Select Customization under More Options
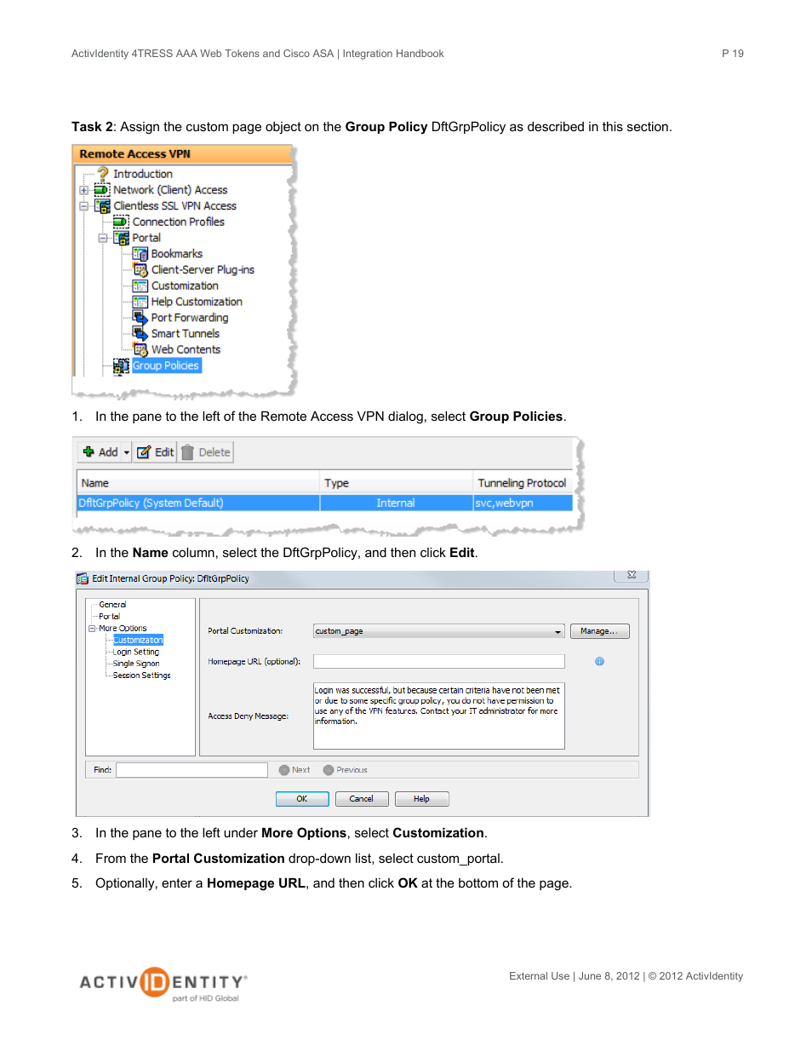812x1052 pixels. click(138, 640)
